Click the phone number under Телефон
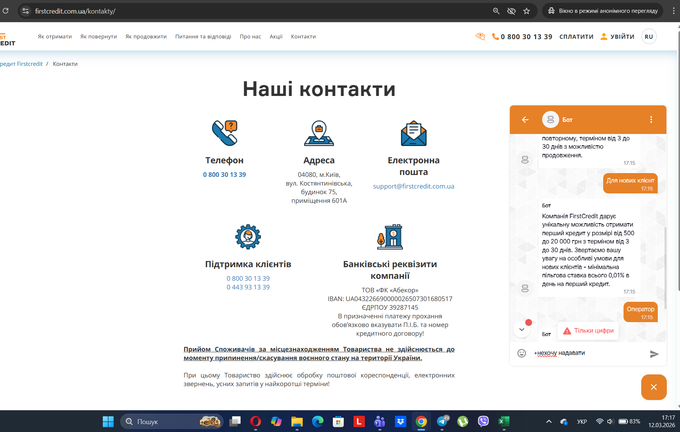Image resolution: width=680 pixels, height=432 pixels. pyautogui.click(x=224, y=175)
